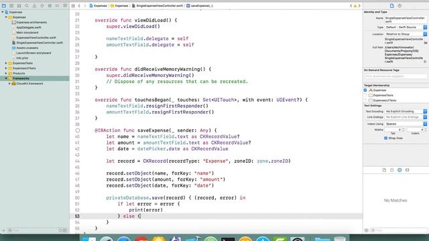
Task: Expand the ExpensesTests group
Action: coord(6,63)
